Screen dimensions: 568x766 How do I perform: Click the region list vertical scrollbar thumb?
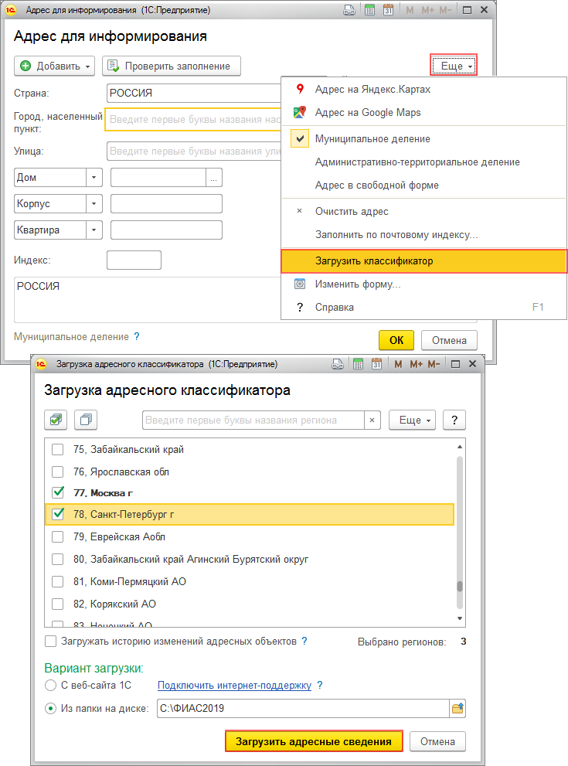459,586
